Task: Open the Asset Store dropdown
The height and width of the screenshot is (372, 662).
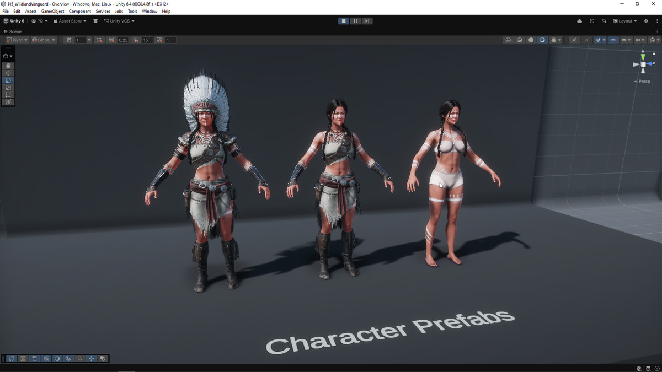Action: pyautogui.click(x=70, y=21)
